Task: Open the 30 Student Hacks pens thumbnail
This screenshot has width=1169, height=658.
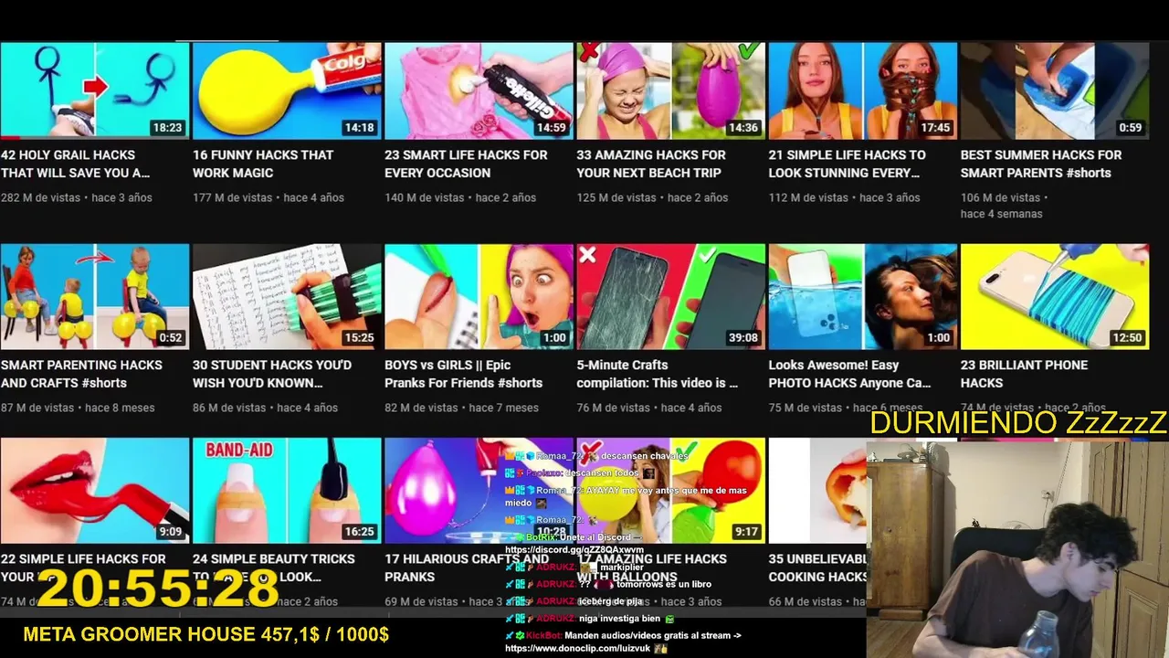Action: (x=287, y=296)
